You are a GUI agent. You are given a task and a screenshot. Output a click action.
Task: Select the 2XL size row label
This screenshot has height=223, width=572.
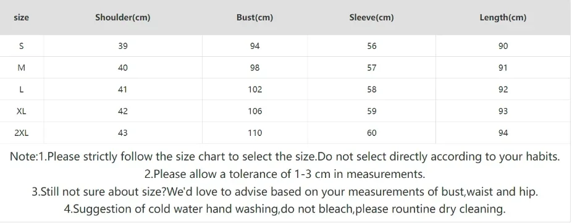pos(21,133)
